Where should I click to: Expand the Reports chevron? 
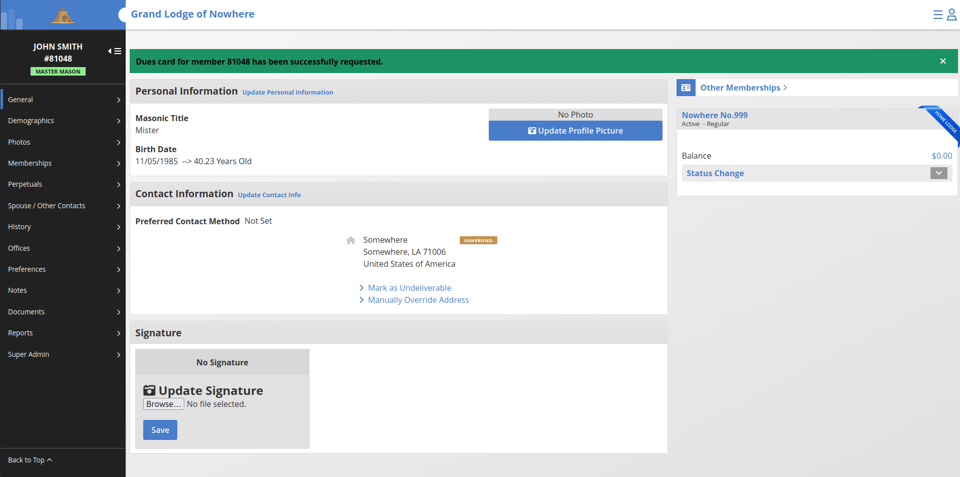click(x=119, y=333)
